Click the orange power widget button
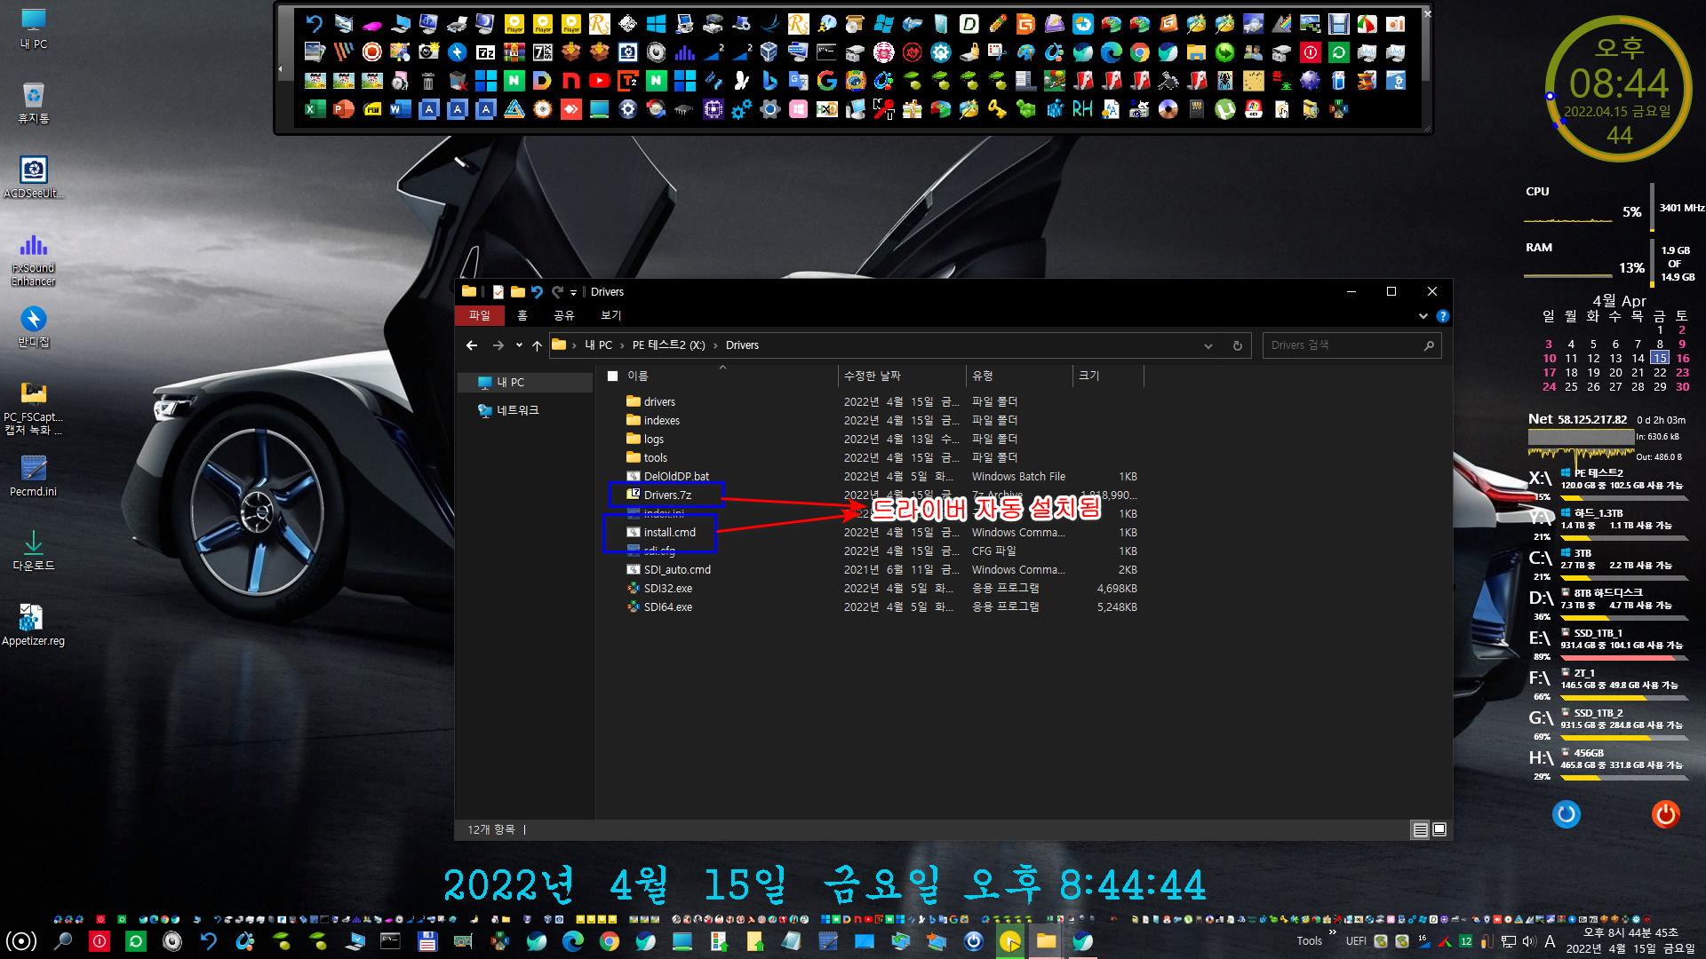 [1665, 813]
